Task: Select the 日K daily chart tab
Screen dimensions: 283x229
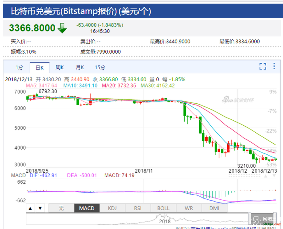Action: coord(40,68)
